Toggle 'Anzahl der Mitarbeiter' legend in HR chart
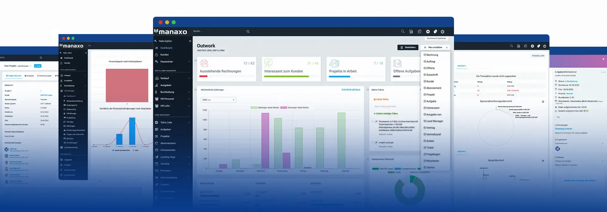This screenshot has width=607, height=212. (121, 150)
